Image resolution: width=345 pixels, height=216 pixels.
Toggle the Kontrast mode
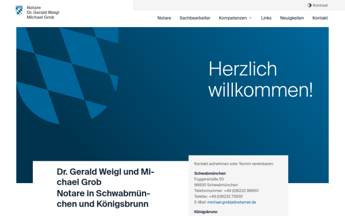(x=317, y=5)
